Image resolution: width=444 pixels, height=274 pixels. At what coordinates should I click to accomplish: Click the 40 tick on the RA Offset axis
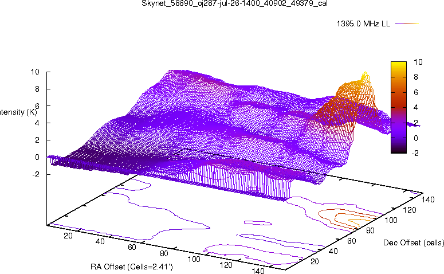(100, 241)
